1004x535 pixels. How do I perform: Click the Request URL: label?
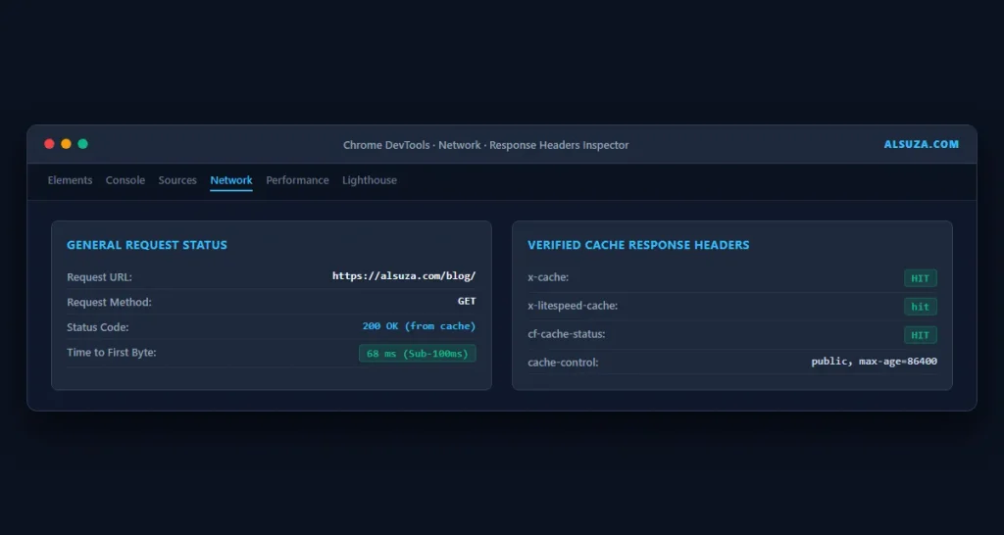(x=99, y=277)
